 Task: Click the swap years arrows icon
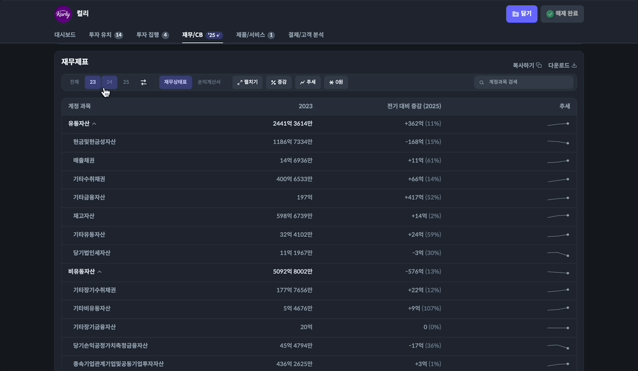click(143, 83)
